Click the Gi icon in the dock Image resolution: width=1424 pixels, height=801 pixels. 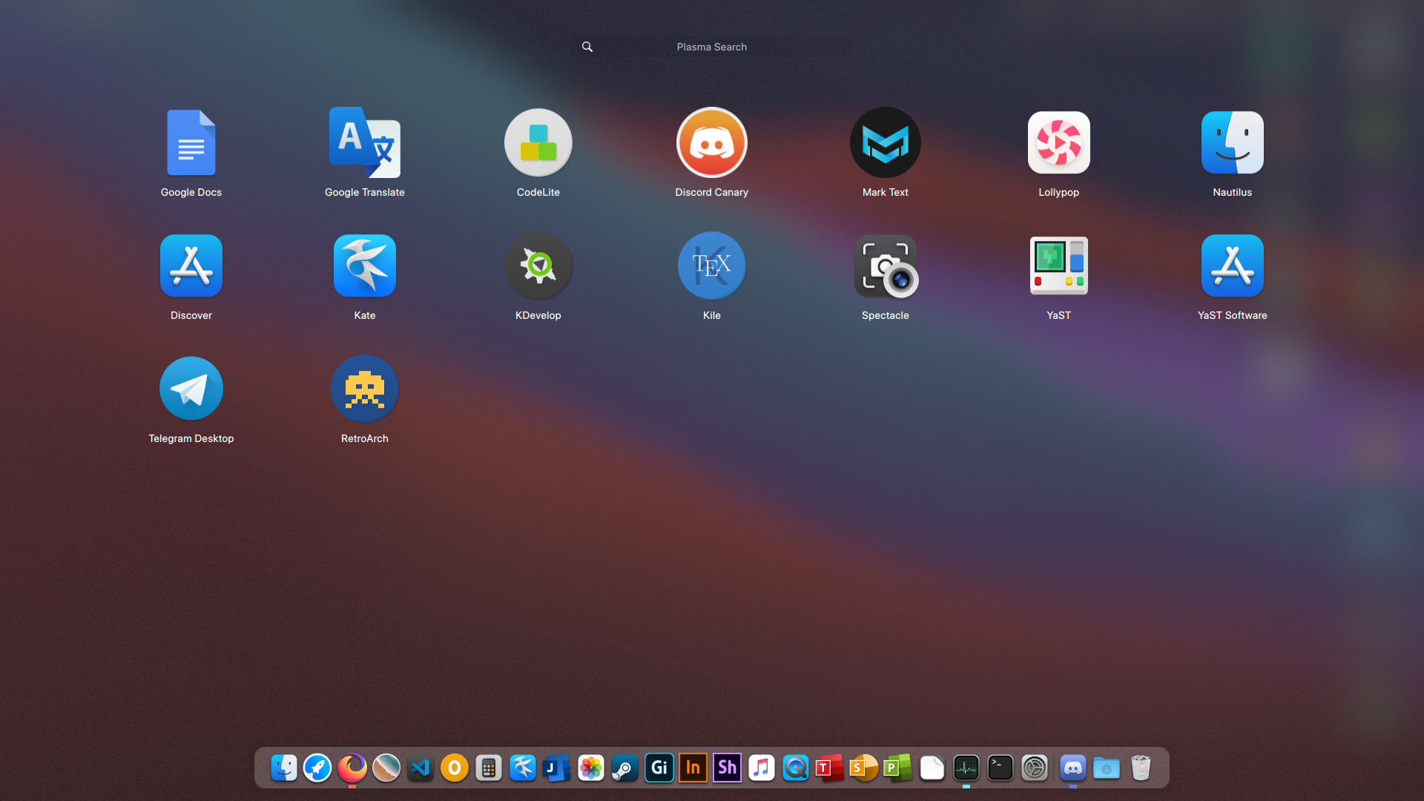[x=659, y=768]
